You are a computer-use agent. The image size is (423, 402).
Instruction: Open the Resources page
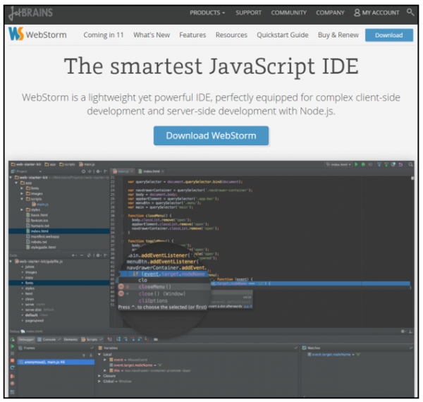tap(231, 35)
